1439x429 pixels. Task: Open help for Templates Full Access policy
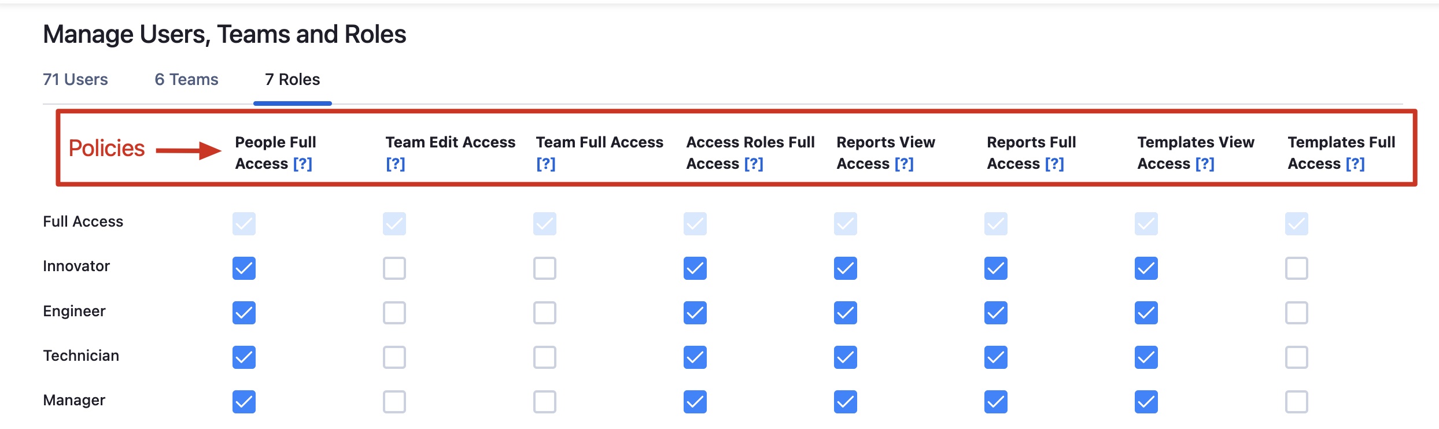(x=1355, y=164)
